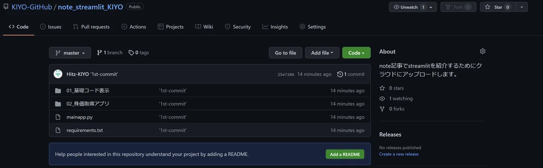Open the commit message in the 02_株価取得アプリ row
Screen dimensions: 543x168
click(x=172, y=104)
